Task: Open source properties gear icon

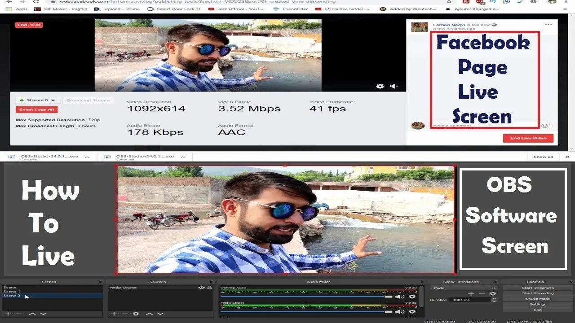Action: click(136, 314)
